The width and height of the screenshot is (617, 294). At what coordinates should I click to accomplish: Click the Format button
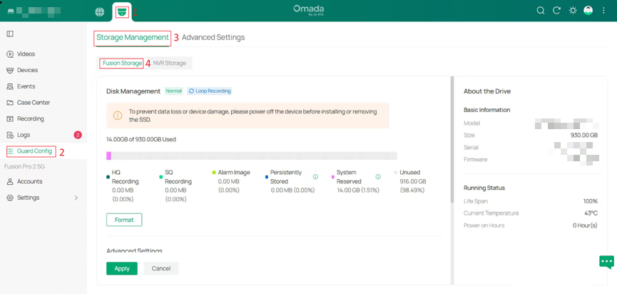pos(124,220)
